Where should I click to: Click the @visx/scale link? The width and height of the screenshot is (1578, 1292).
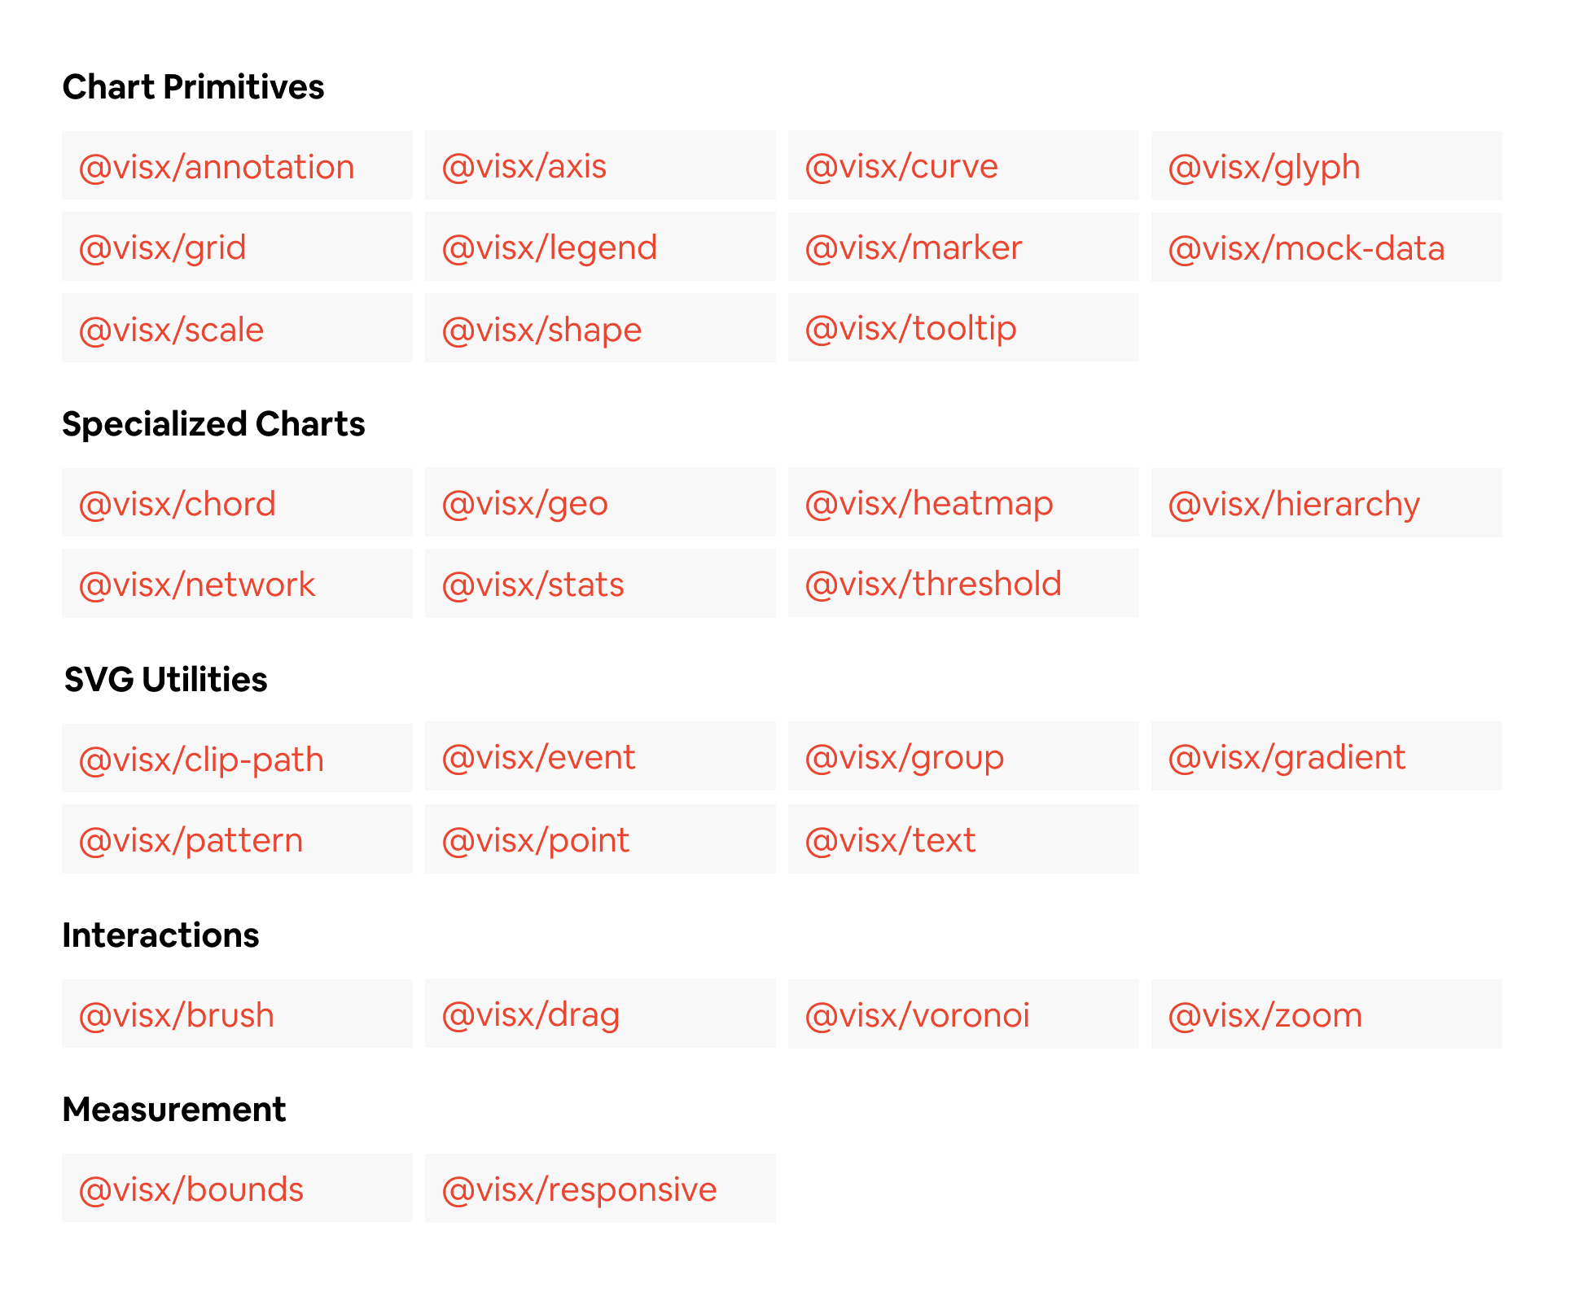(170, 329)
